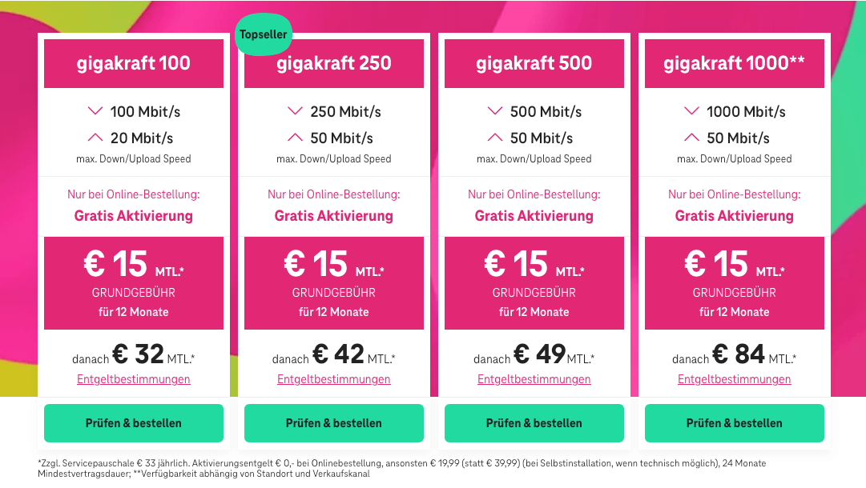
Task: Click upload arrow icon in gigakraft 250
Action: [296, 138]
